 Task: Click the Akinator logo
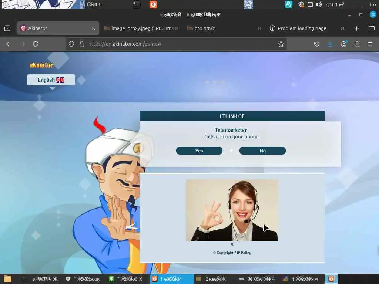(x=41, y=65)
